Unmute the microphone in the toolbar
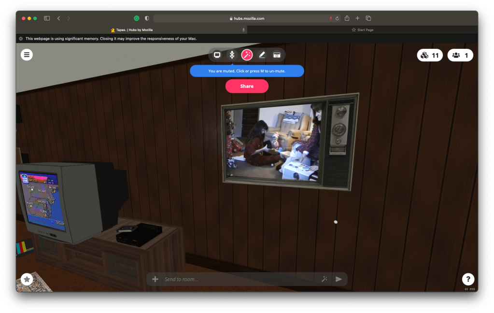 232,55
